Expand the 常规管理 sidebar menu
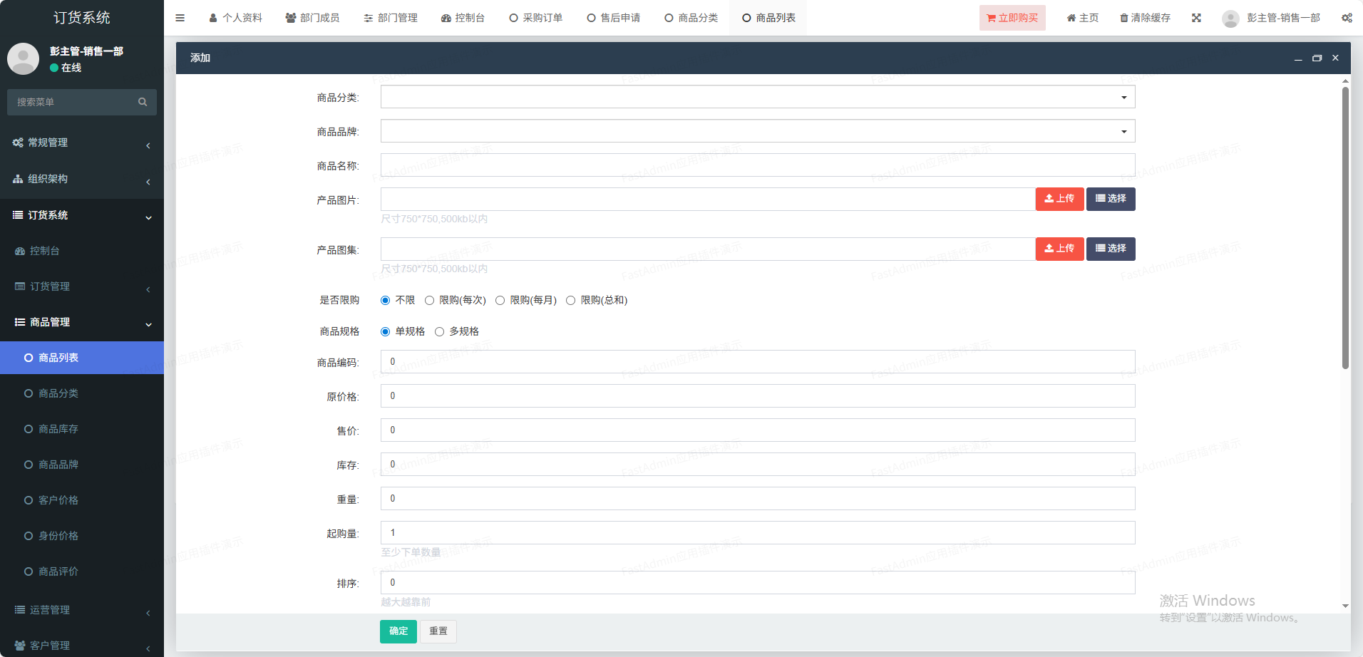Viewport: 1363px width, 657px height. click(x=81, y=143)
